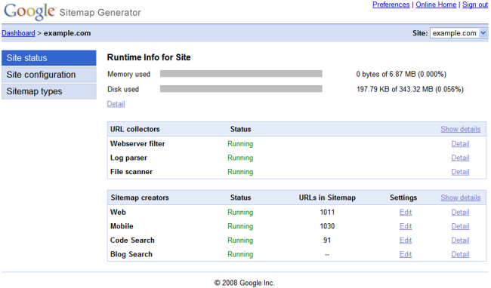Click the URL count 1011

coord(327,212)
